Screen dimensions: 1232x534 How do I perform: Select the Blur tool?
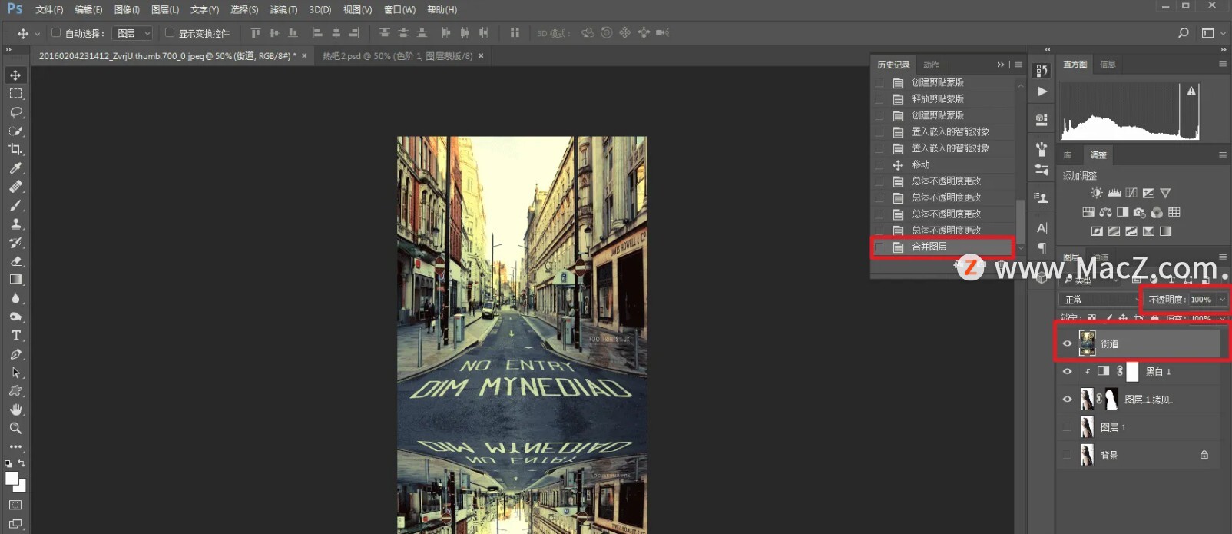click(15, 298)
